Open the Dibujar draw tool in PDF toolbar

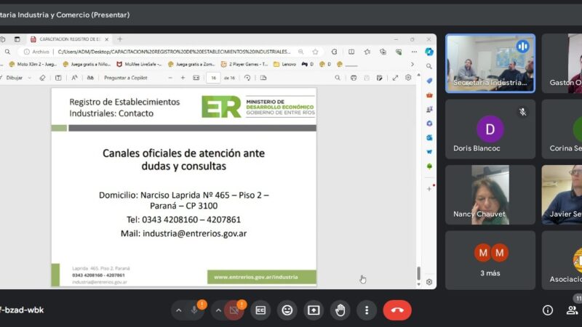(x=14, y=78)
